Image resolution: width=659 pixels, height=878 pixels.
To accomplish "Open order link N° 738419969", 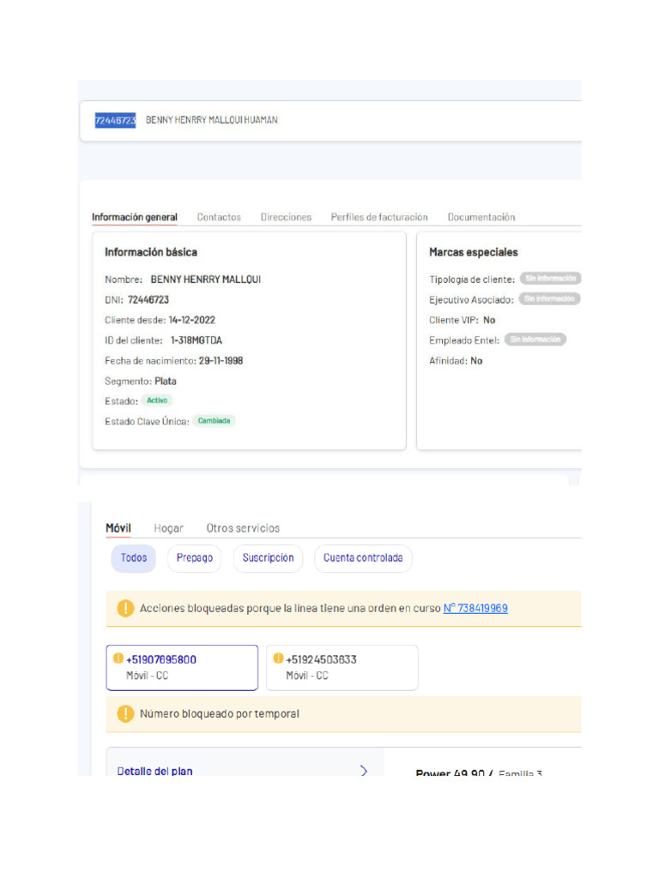I will click(475, 608).
